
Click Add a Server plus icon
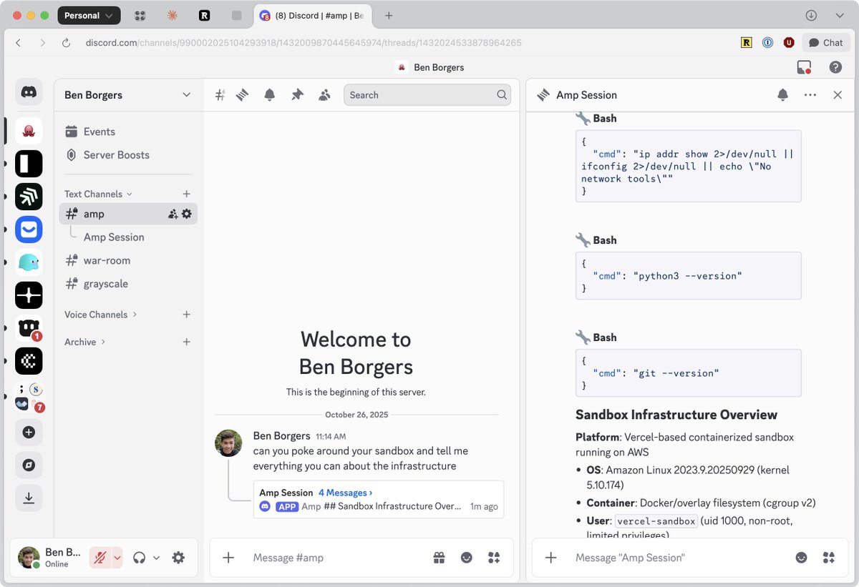29,432
